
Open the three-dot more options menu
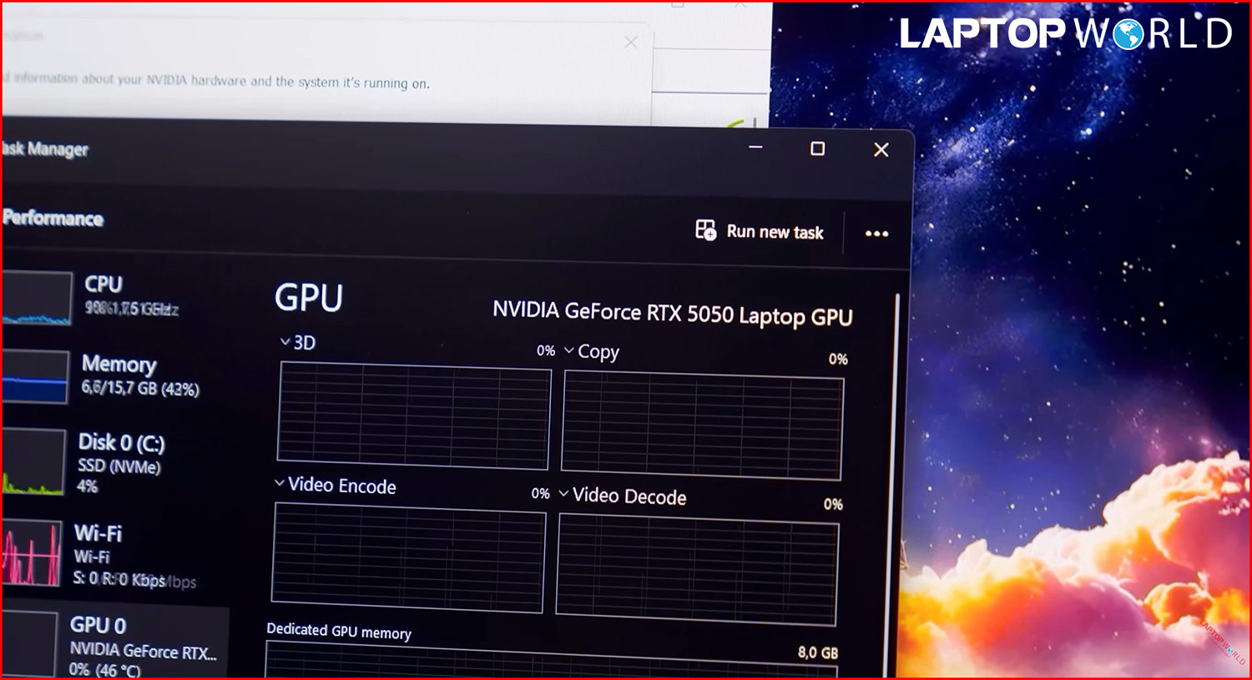(x=876, y=234)
